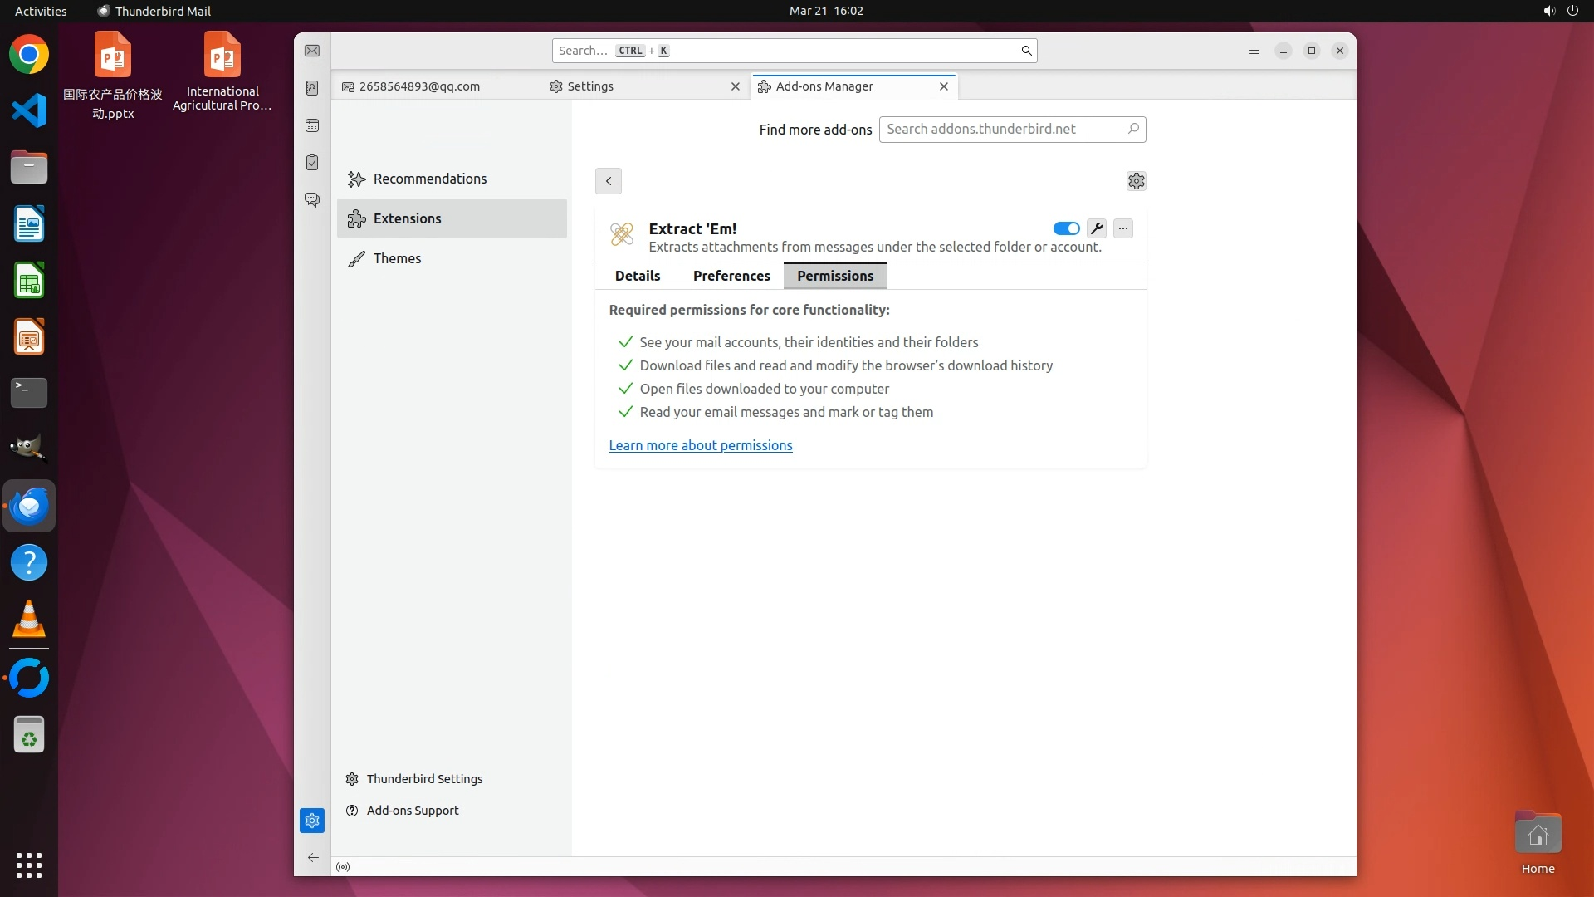The height and width of the screenshot is (897, 1594).
Task: Collapse the spaces toolbar
Action: tap(312, 857)
